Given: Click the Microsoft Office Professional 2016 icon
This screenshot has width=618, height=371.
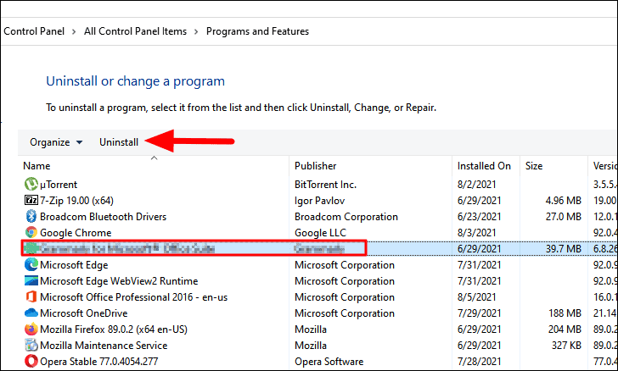Looking at the screenshot, I should pyautogui.click(x=31, y=297).
